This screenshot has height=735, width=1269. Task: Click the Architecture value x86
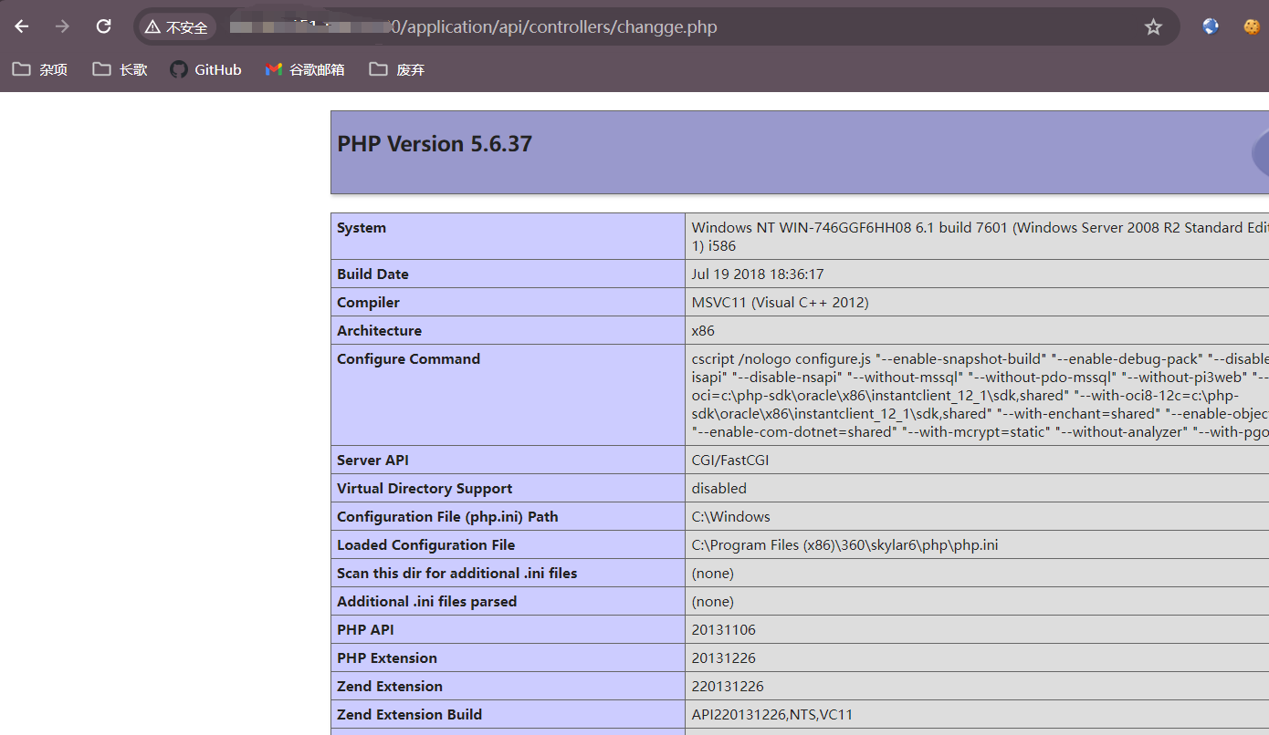click(703, 330)
